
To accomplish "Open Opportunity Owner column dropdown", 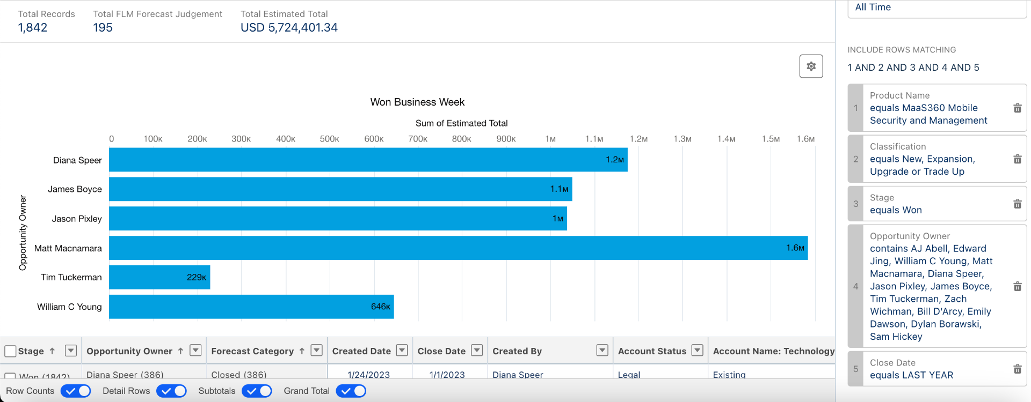I will tap(195, 351).
